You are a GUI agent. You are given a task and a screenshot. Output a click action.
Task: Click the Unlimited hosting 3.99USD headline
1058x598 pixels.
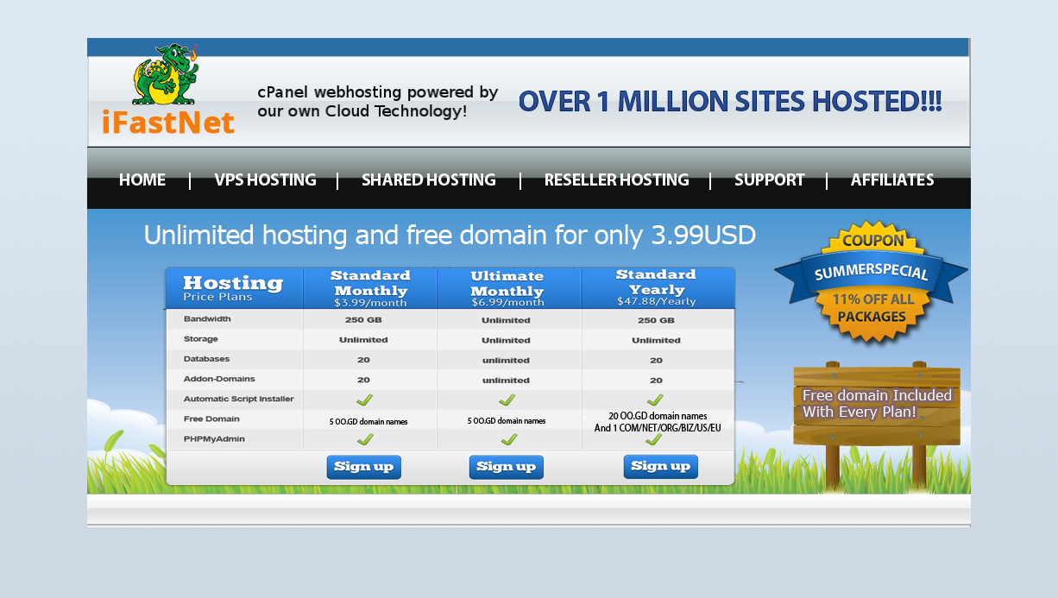(450, 235)
